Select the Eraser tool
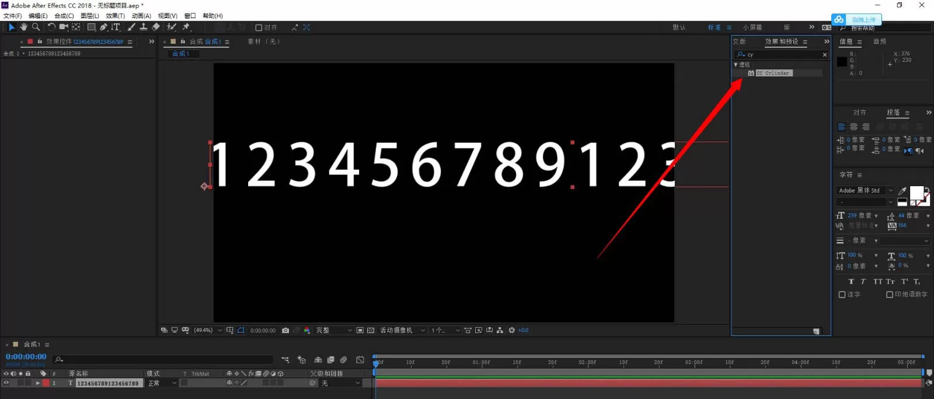 (156, 27)
